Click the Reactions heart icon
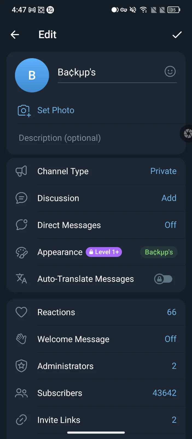 [x=21, y=312]
